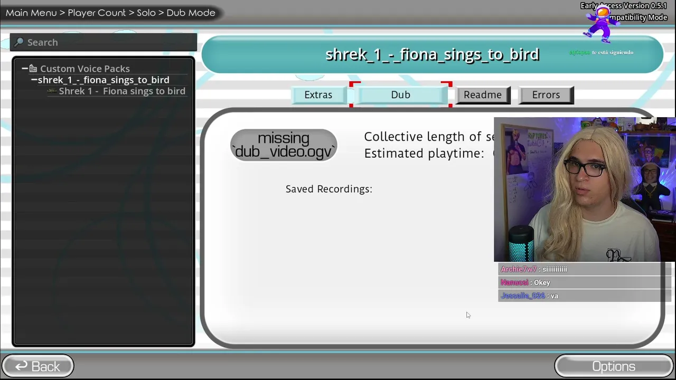This screenshot has height=380, width=676.
Task: Click the streamer webcam overlay
Action: [x=585, y=189]
